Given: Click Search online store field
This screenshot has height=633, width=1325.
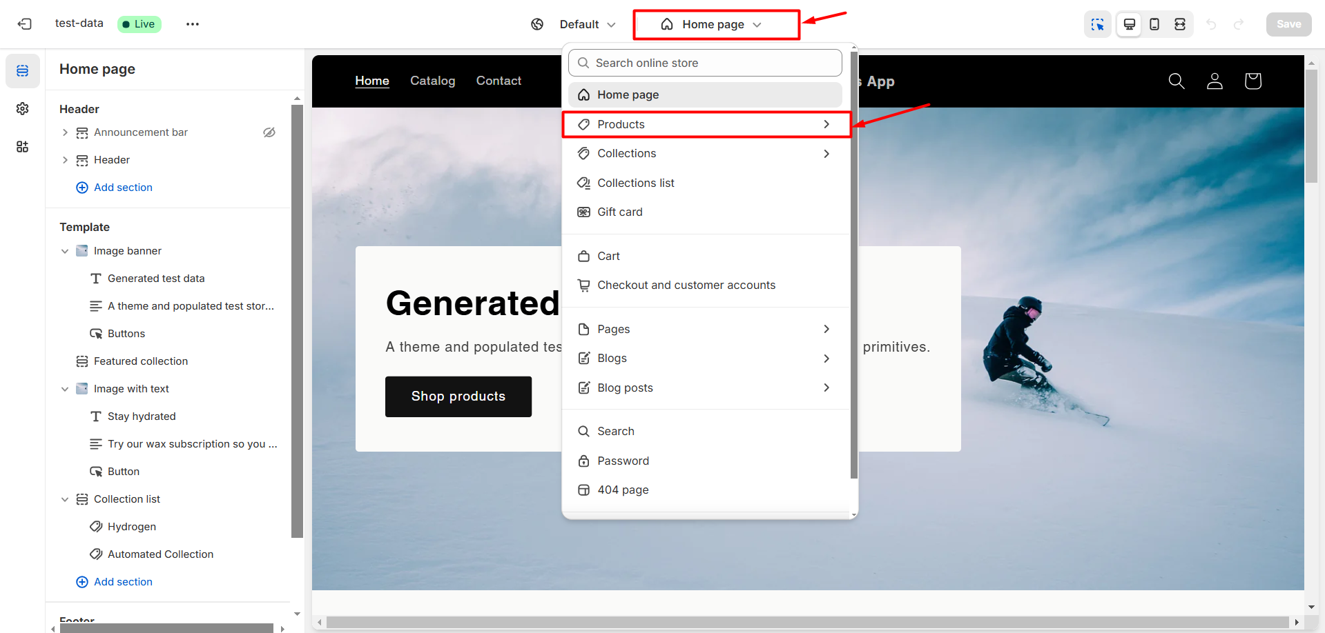Looking at the screenshot, I should coord(705,63).
